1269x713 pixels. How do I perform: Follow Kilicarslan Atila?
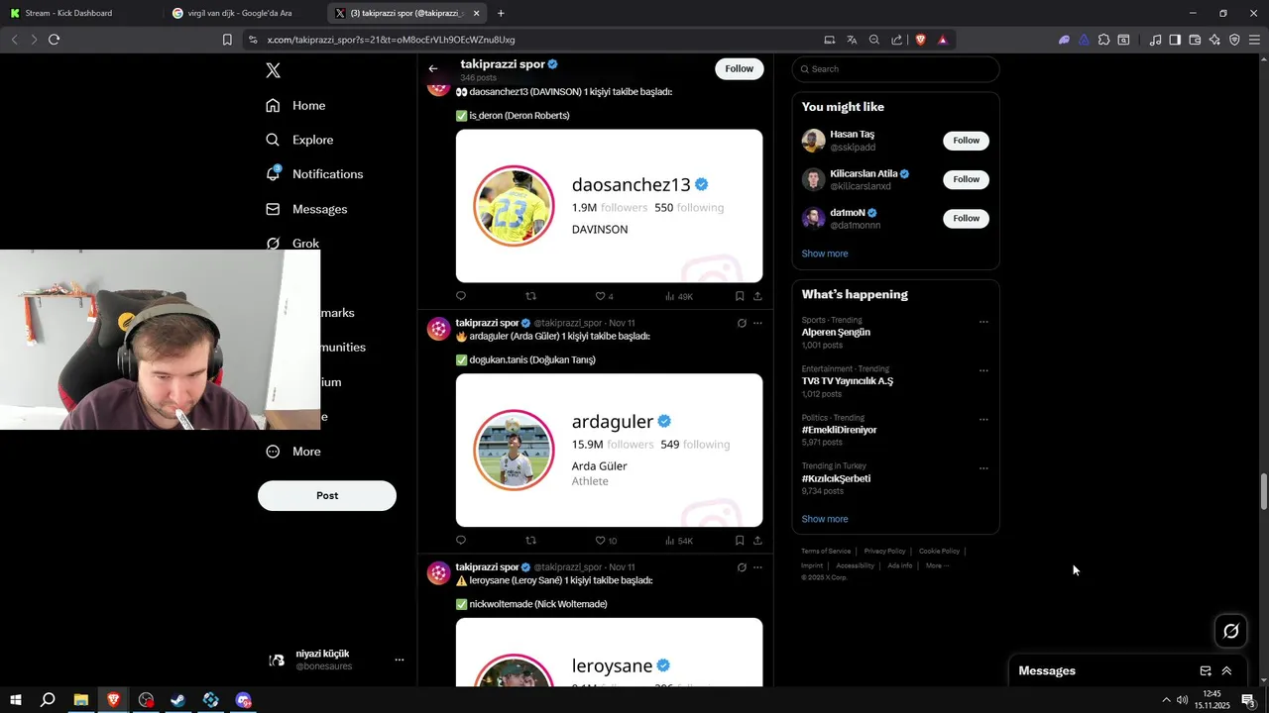coord(966,179)
